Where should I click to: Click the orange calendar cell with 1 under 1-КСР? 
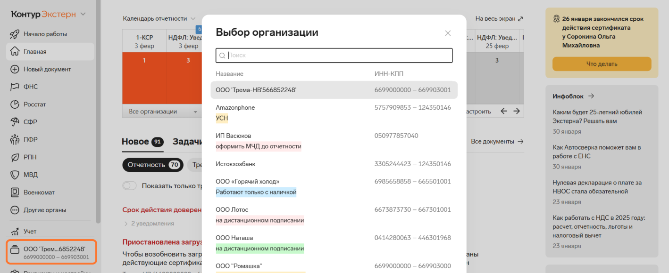[144, 79]
